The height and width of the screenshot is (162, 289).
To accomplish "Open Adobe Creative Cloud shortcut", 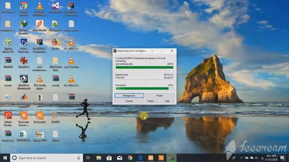I will click(x=8, y=119).
